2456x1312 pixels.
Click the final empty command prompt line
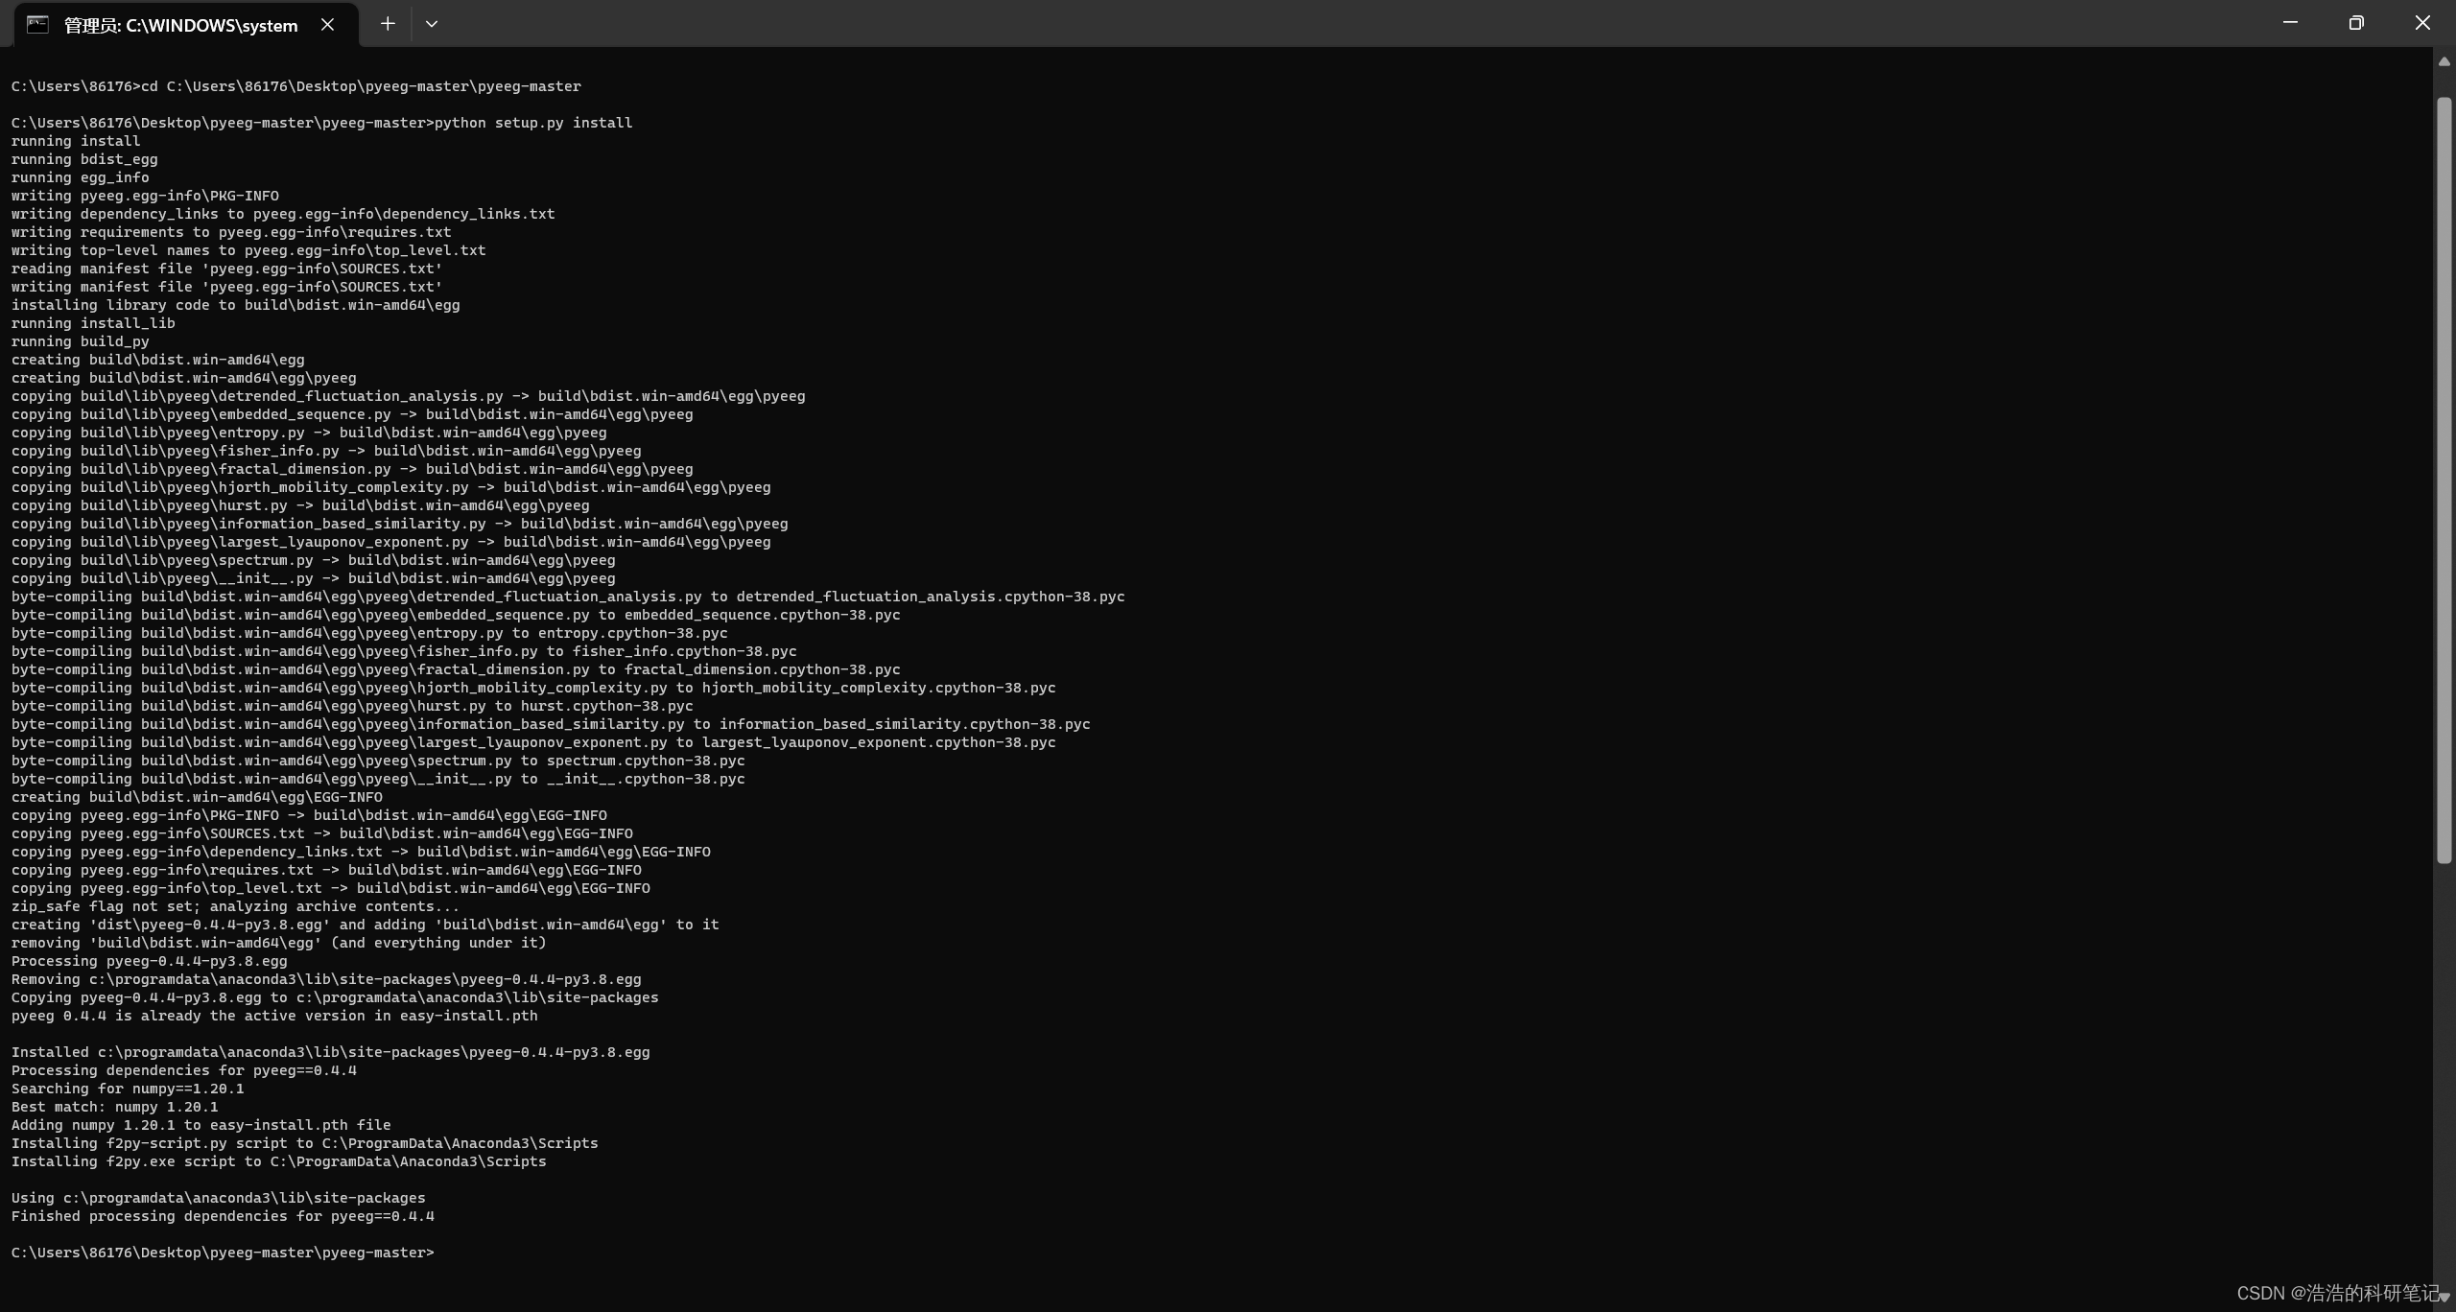(223, 1253)
